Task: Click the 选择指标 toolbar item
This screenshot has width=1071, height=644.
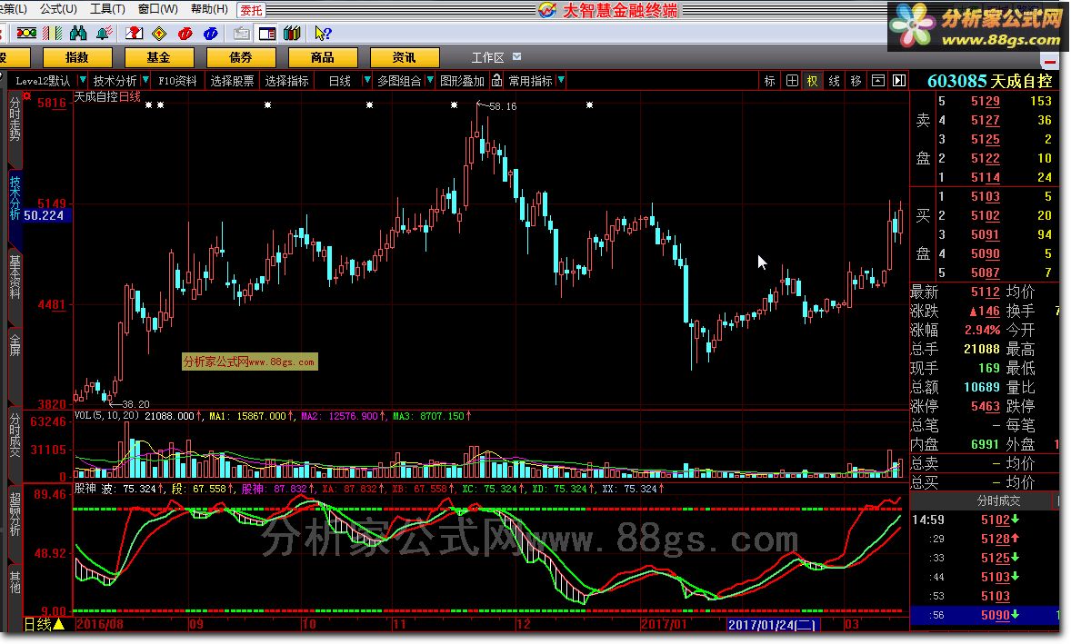Action: pos(287,81)
